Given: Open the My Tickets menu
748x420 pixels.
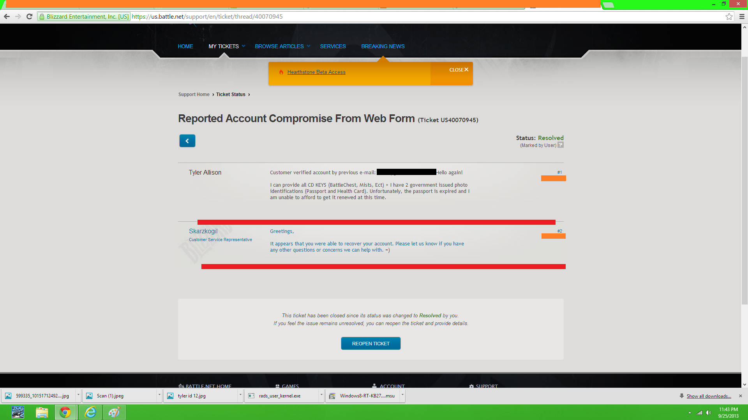Looking at the screenshot, I should 224,46.
